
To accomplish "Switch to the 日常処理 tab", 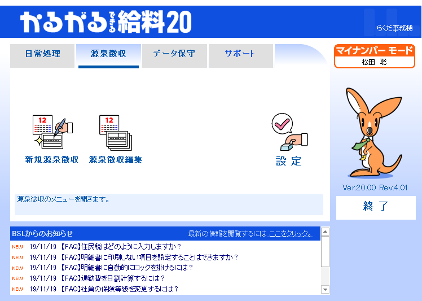I will pos(42,56).
